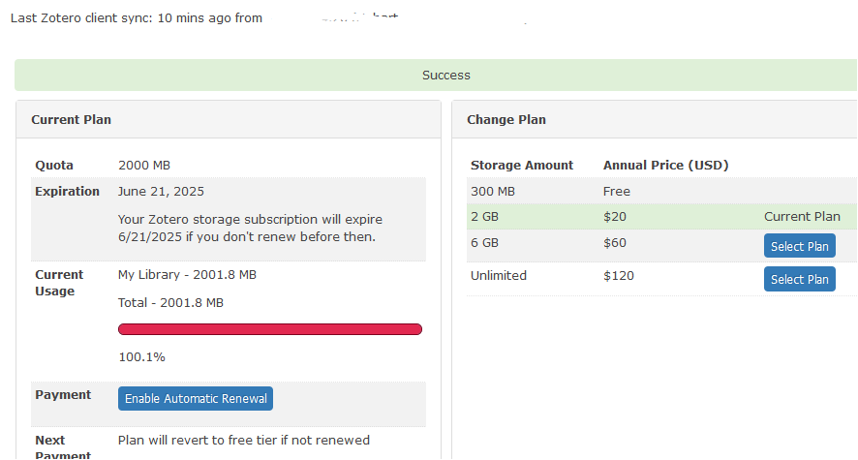Click the Change Plan panel header
The height and width of the screenshot is (460, 858).
coord(655,120)
